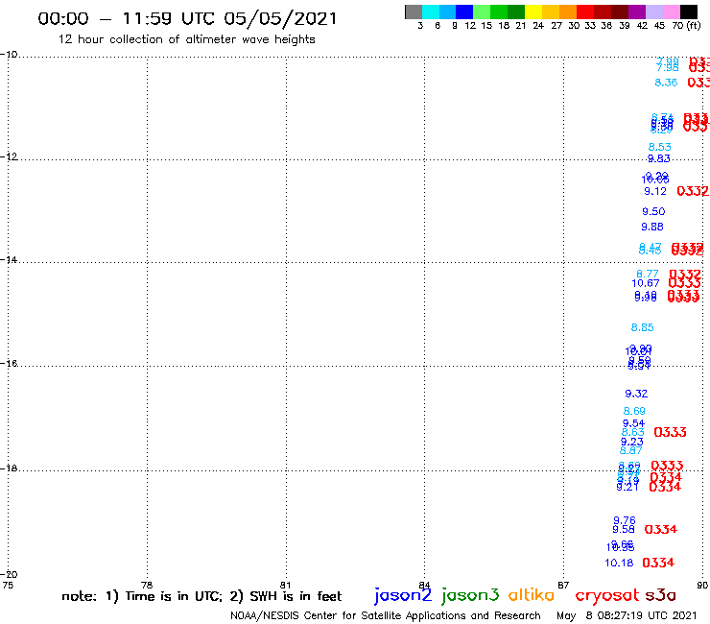This screenshot has height=624, width=710.
Task: Click the black swatch at the legend end
Action: pos(689,12)
